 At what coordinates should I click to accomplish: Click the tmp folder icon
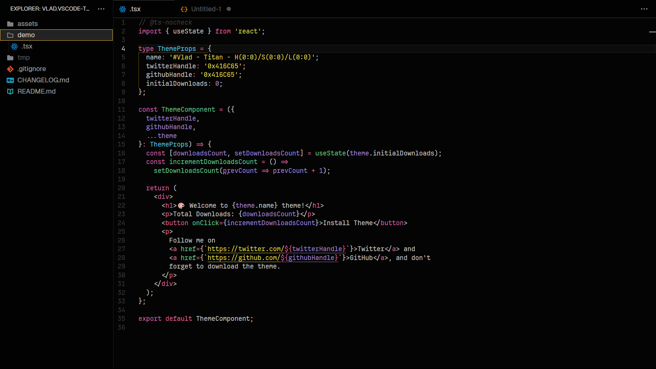(10, 58)
